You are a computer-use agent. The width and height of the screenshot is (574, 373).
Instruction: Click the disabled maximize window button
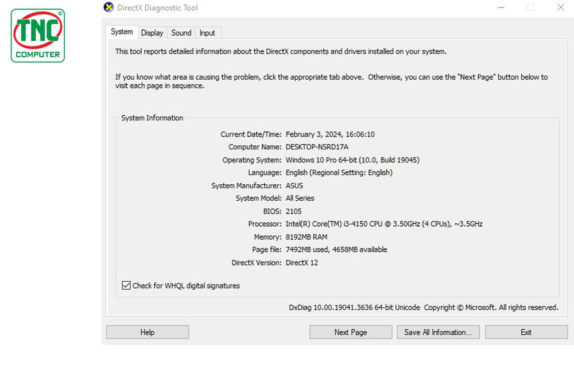pyautogui.click(x=530, y=7)
